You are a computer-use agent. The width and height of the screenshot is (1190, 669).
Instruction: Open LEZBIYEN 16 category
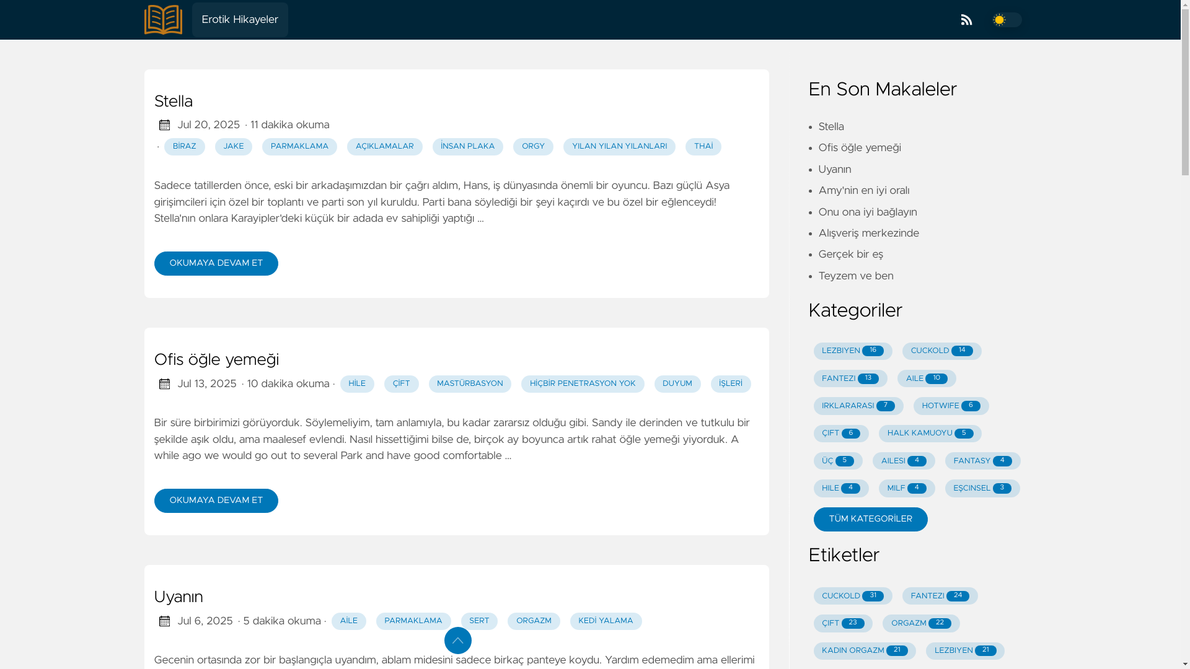pos(852,351)
